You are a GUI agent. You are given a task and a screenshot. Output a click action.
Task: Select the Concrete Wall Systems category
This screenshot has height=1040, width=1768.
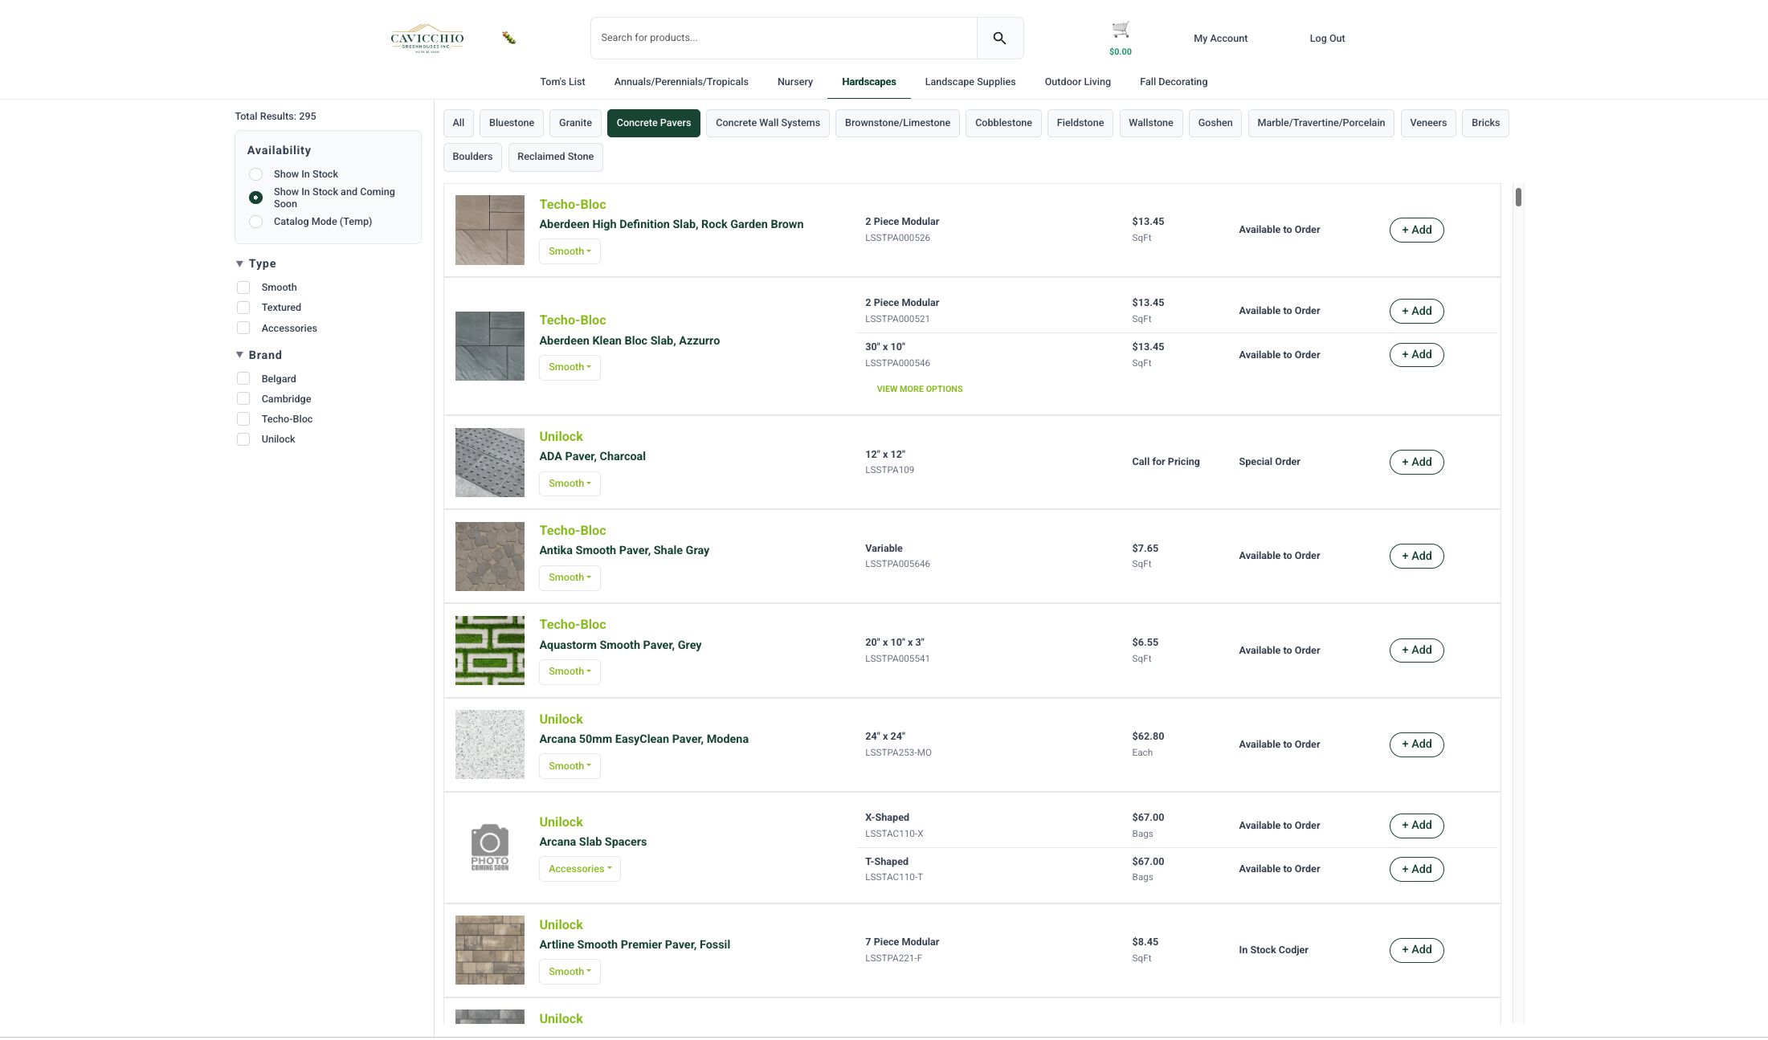(x=768, y=123)
